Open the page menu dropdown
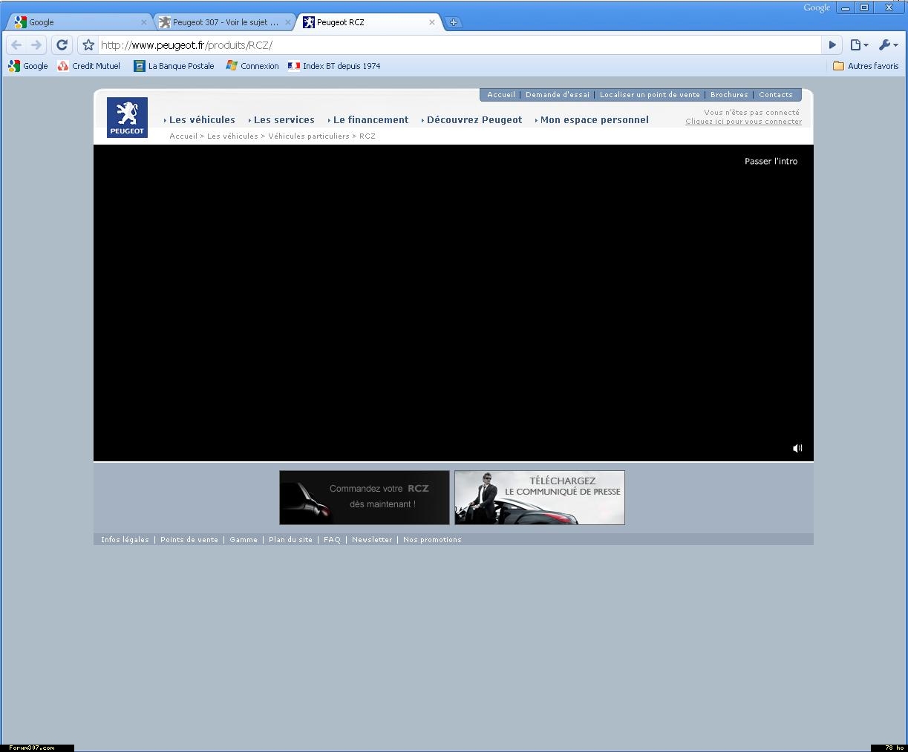 [x=859, y=45]
